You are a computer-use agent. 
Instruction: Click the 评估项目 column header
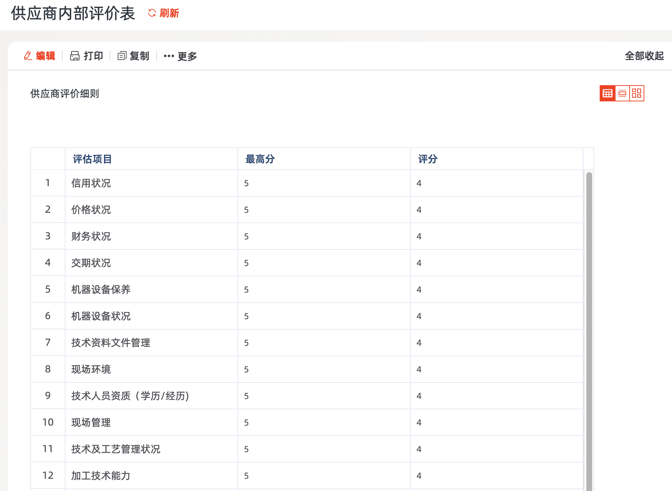coord(151,159)
